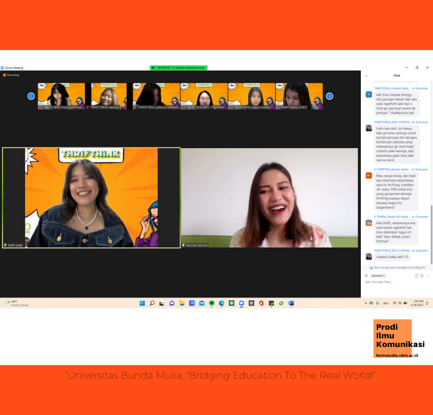
Task: Open Wi-Fi network quick settings
Action: click(x=395, y=303)
